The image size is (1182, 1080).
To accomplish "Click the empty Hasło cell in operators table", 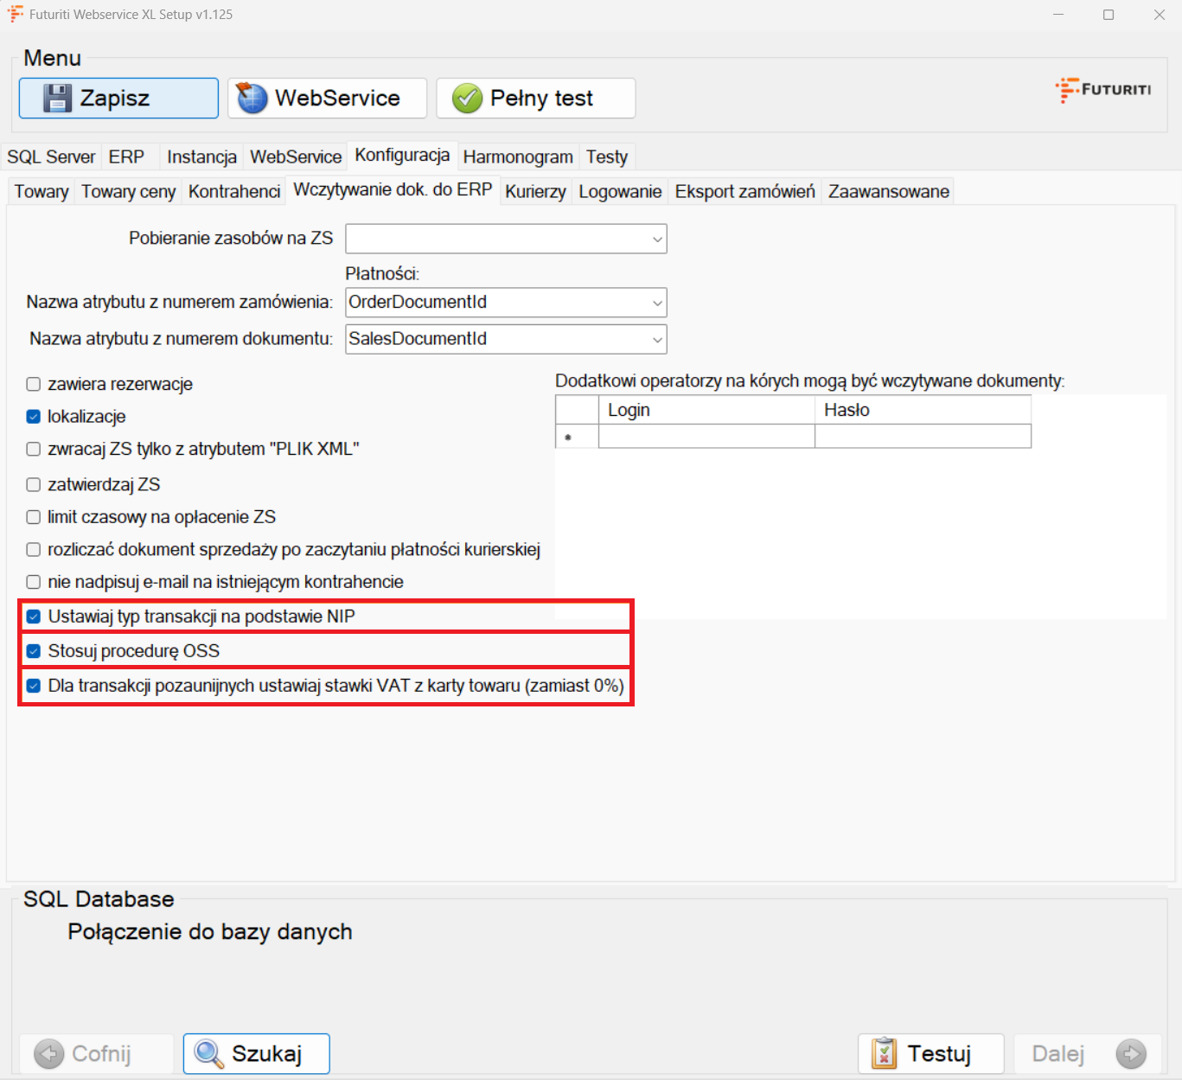I will coord(923,437).
